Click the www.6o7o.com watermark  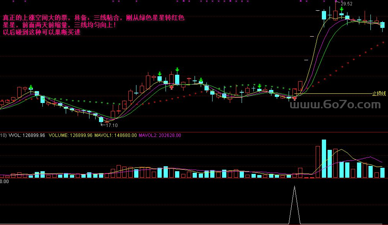coord(335,104)
